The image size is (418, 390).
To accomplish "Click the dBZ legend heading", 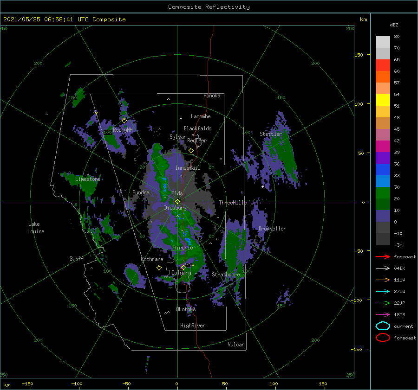I will (394, 25).
